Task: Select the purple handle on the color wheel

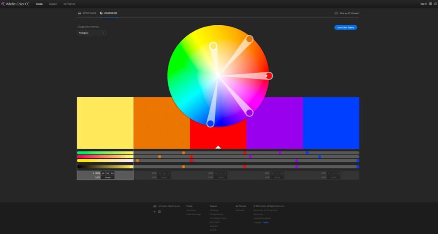Action: 249,113
